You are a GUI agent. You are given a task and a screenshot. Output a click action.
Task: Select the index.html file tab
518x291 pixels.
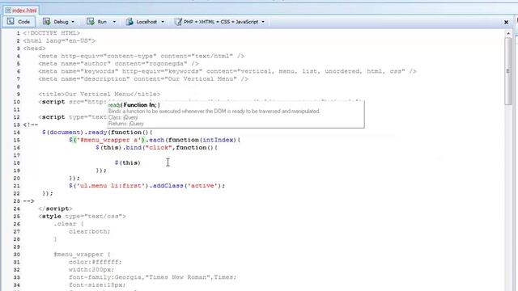pyautogui.click(x=21, y=11)
